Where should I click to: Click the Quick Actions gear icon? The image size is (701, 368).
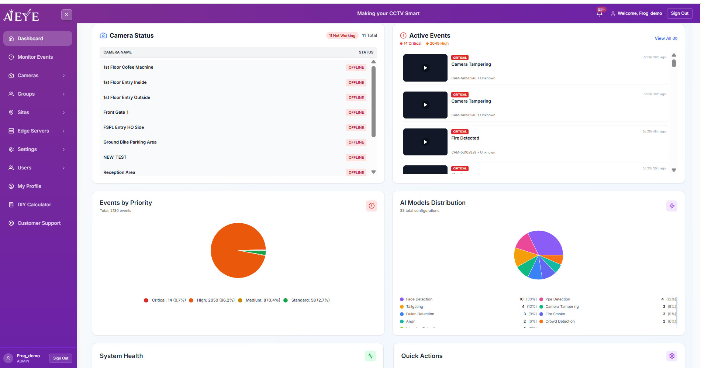point(671,356)
